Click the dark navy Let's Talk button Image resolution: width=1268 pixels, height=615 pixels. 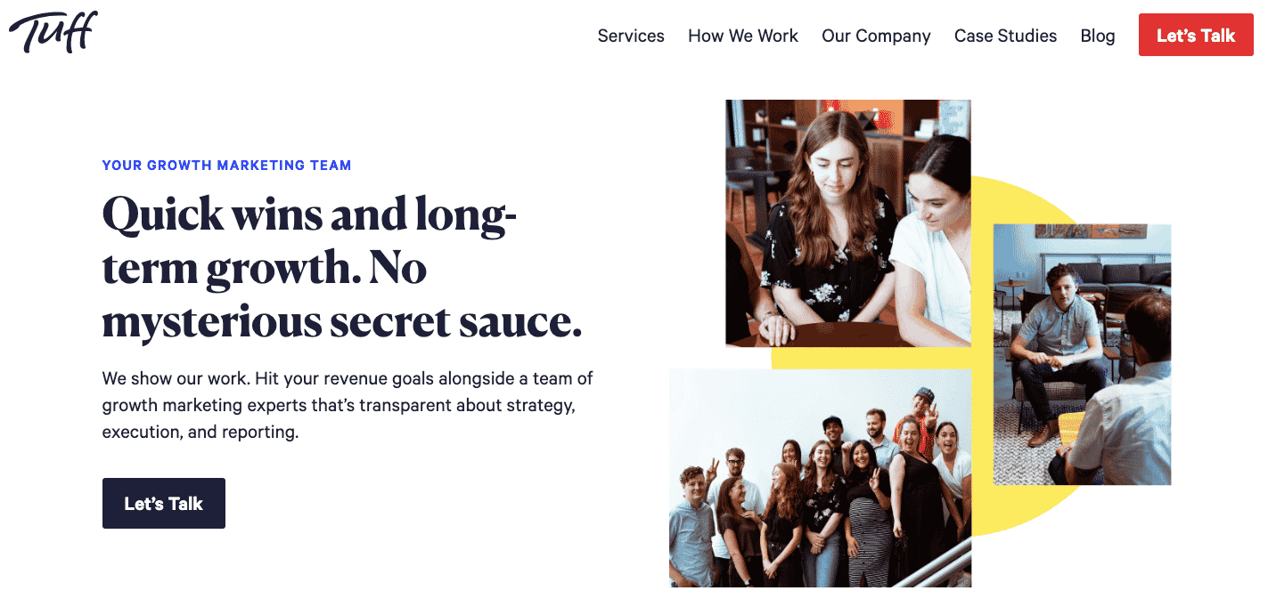[x=164, y=504]
